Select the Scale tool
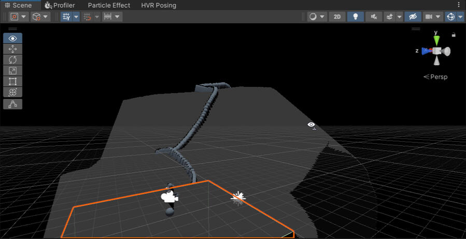This screenshot has width=466, height=239. click(x=13, y=71)
